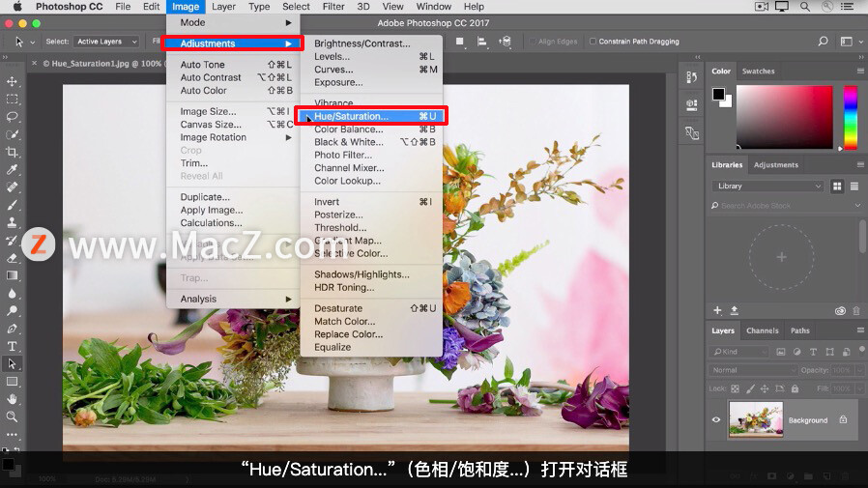The width and height of the screenshot is (868, 488).
Task: Click the Libraries add content plus icon
Action: coord(717,310)
